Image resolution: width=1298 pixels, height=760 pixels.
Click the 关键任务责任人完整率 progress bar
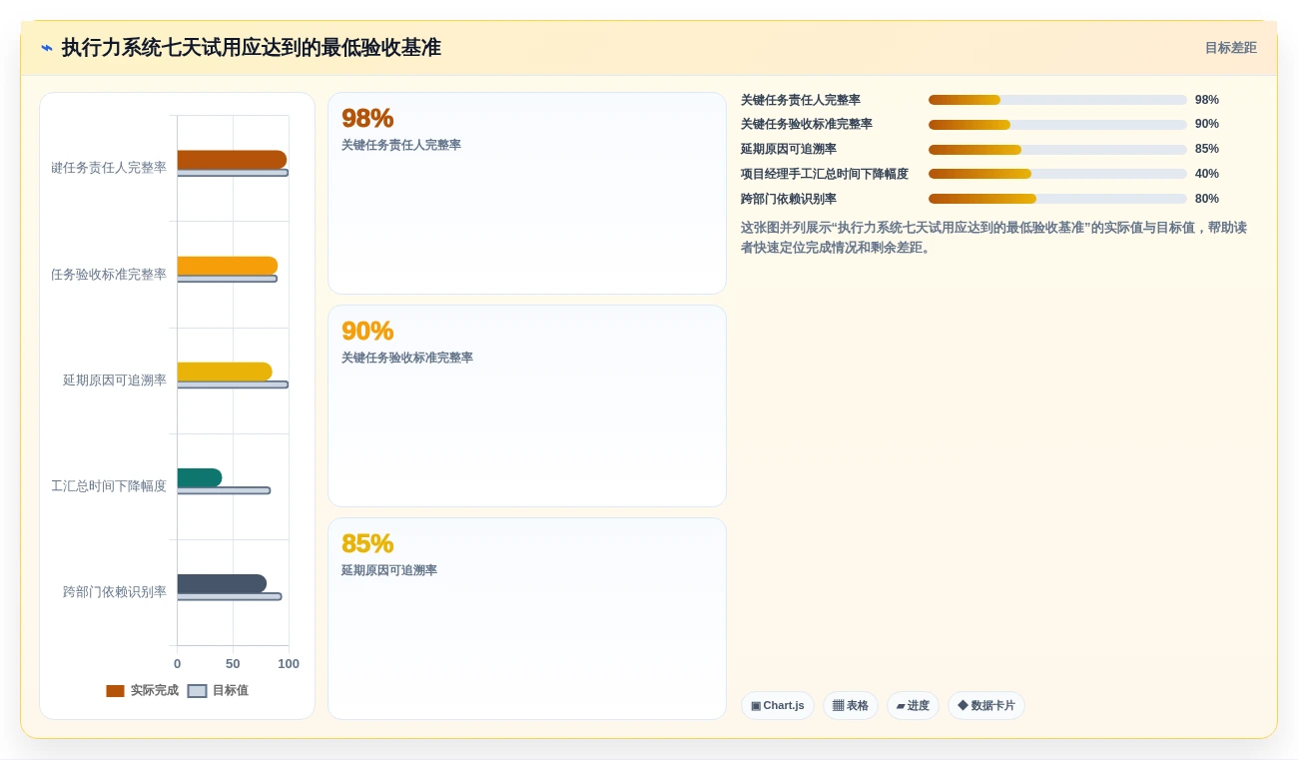pyautogui.click(x=1057, y=100)
